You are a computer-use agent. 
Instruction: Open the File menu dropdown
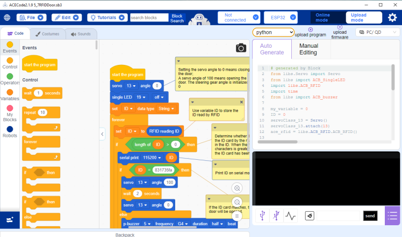point(31,17)
